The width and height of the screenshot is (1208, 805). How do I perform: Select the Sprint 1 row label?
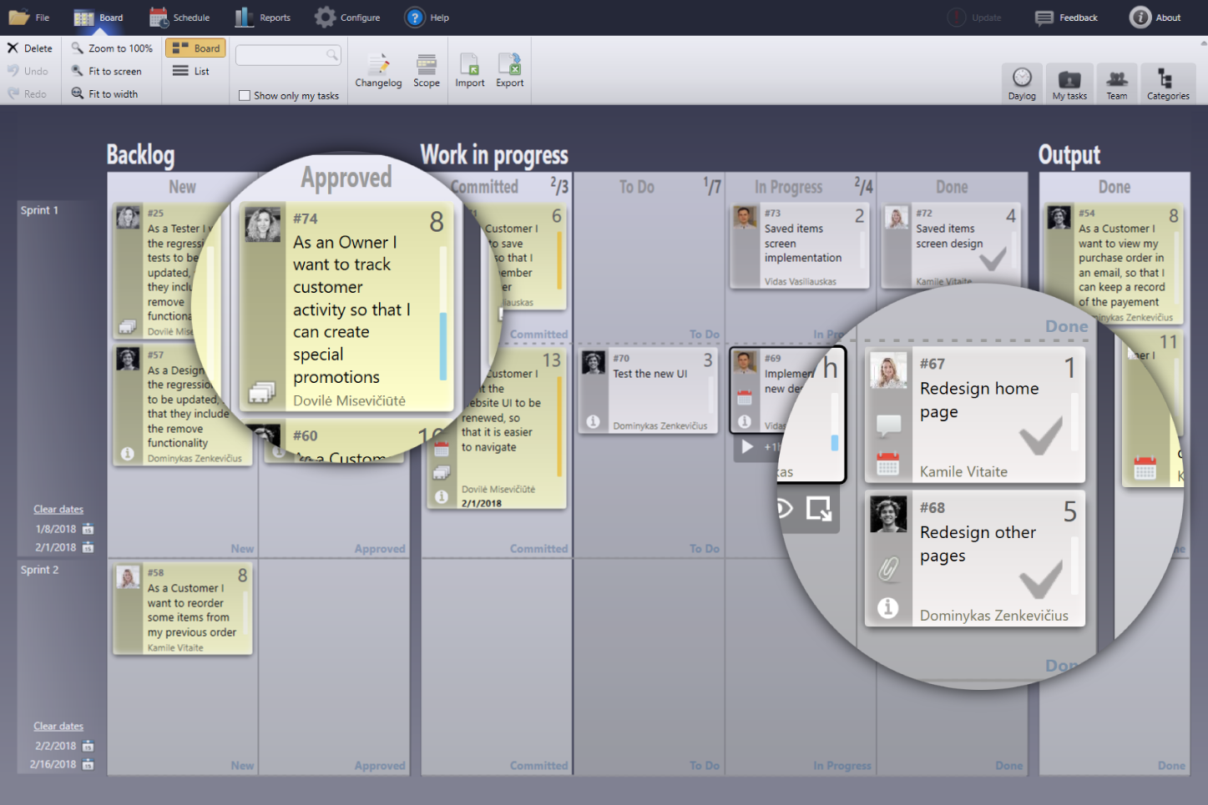[39, 210]
